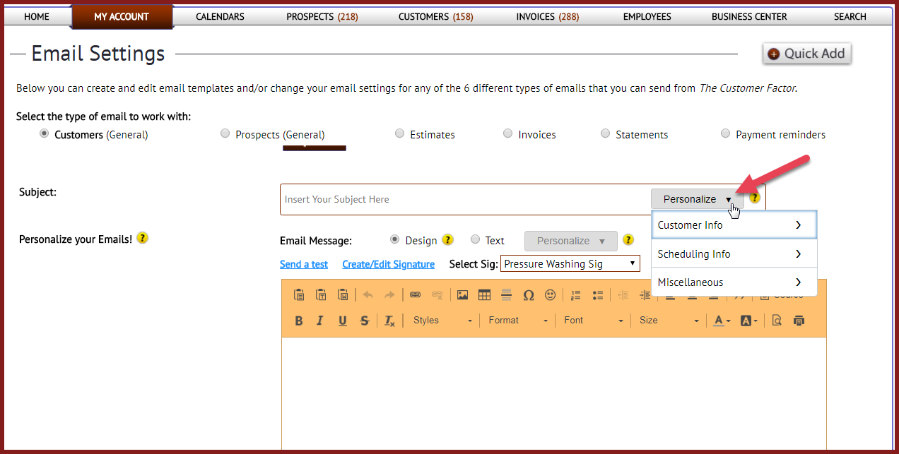Toggle the bulleted list icon
This screenshot has height=454, width=899.
tap(597, 295)
